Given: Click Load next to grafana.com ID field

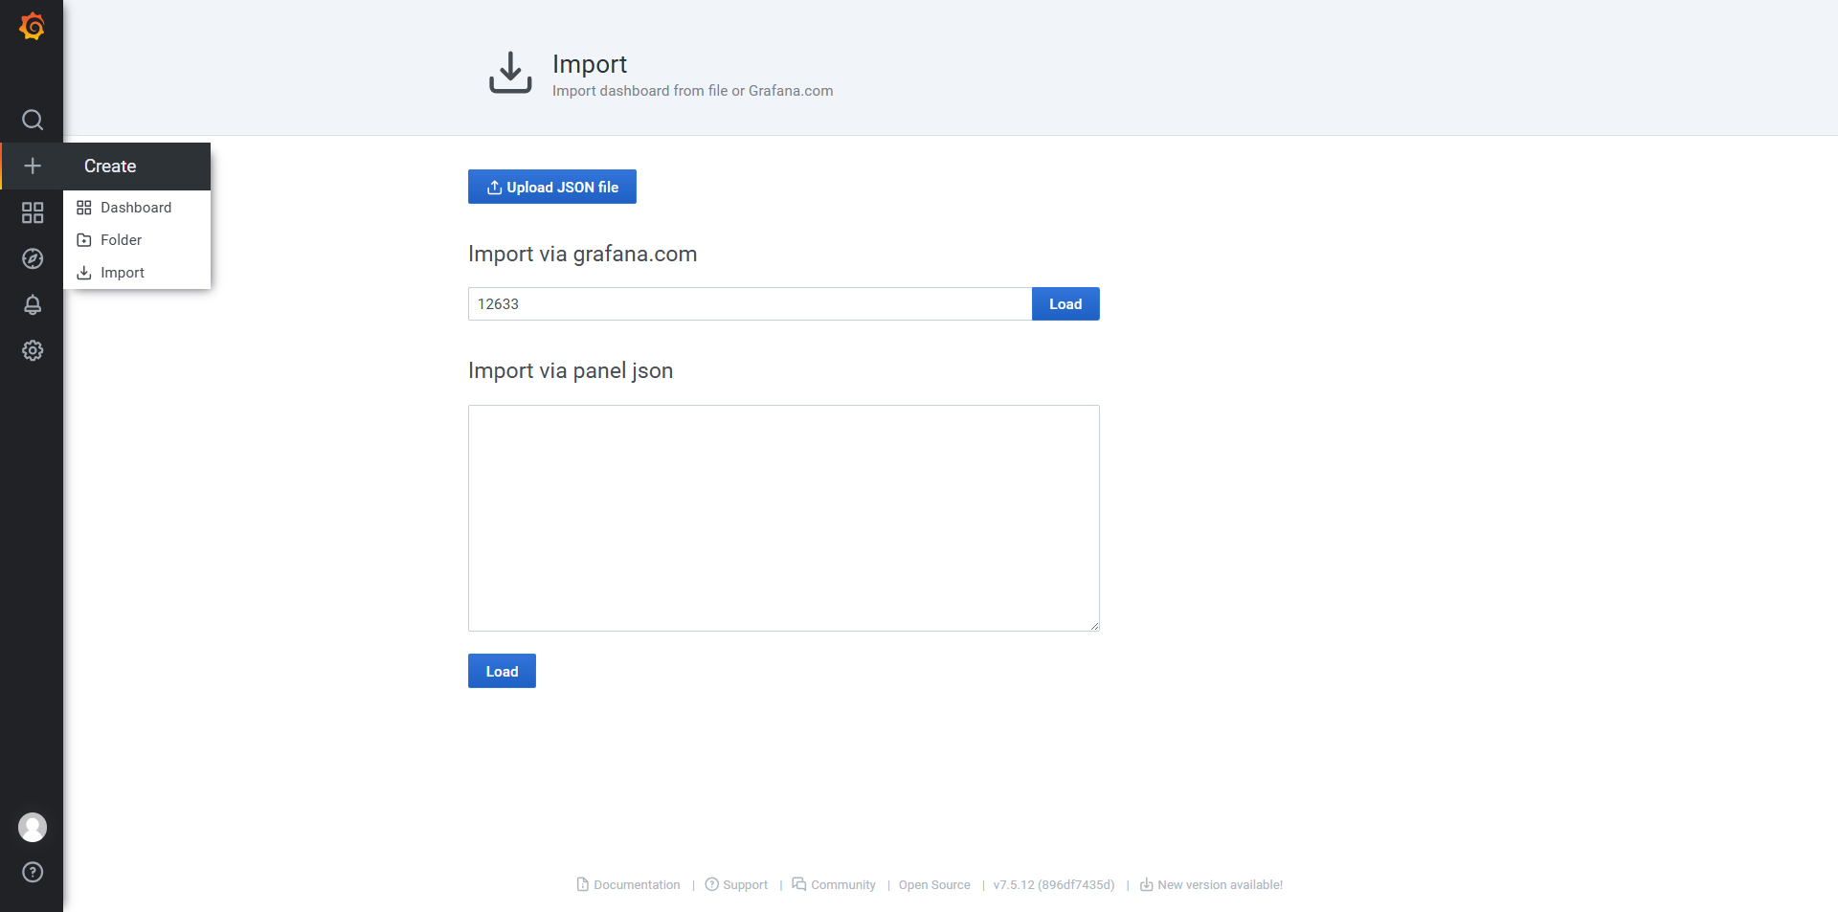Looking at the screenshot, I should point(1065,303).
